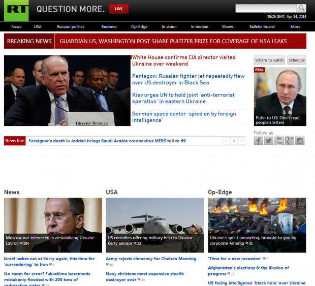The image size is (315, 286).
Task: Open Army rejects clemency Chelsea Manning
Action: pos(151,259)
